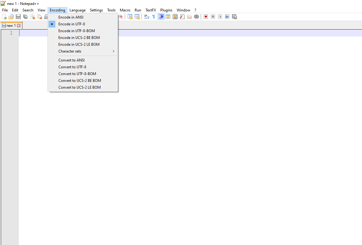Open Folder as Workspace toolbar icon
Viewport: 362px width, 245px height.
tap(189, 17)
